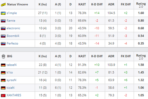Open the BIG team name link
This screenshot has height=99, width=148.
coord(10,56)
